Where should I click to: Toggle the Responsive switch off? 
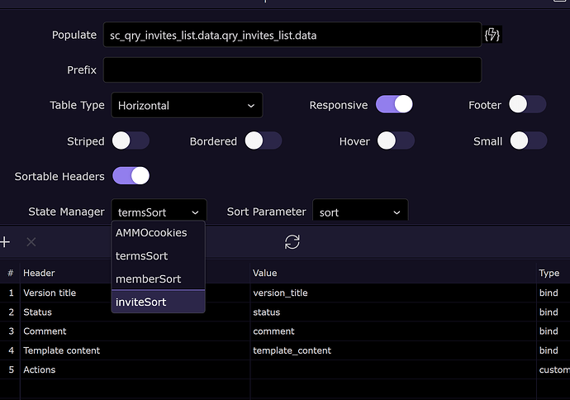[x=394, y=105]
